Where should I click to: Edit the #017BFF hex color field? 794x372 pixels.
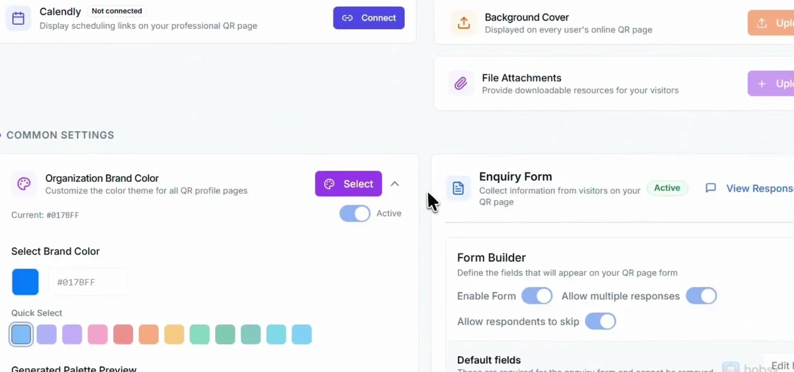[87, 282]
